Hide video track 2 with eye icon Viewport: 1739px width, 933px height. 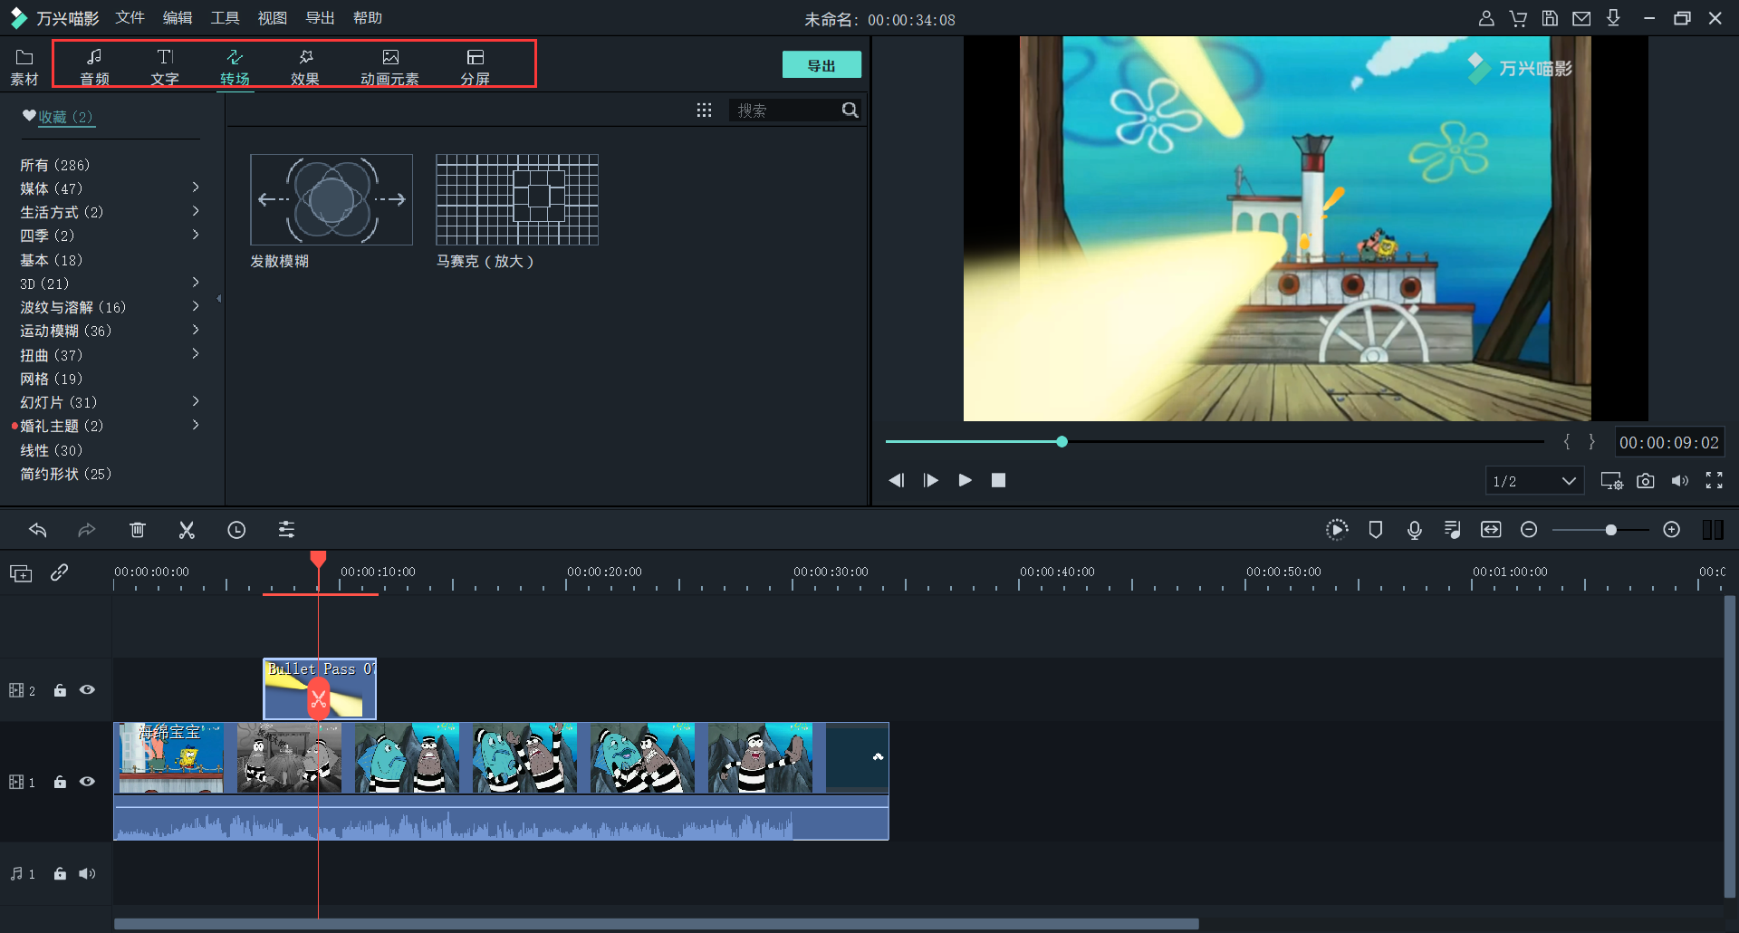[x=87, y=690]
